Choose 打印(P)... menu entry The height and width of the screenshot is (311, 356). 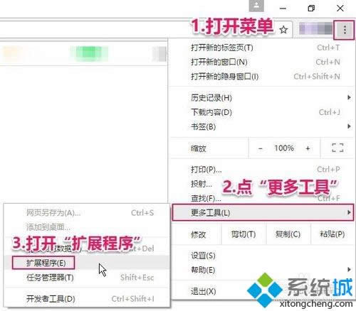pyautogui.click(x=262, y=170)
